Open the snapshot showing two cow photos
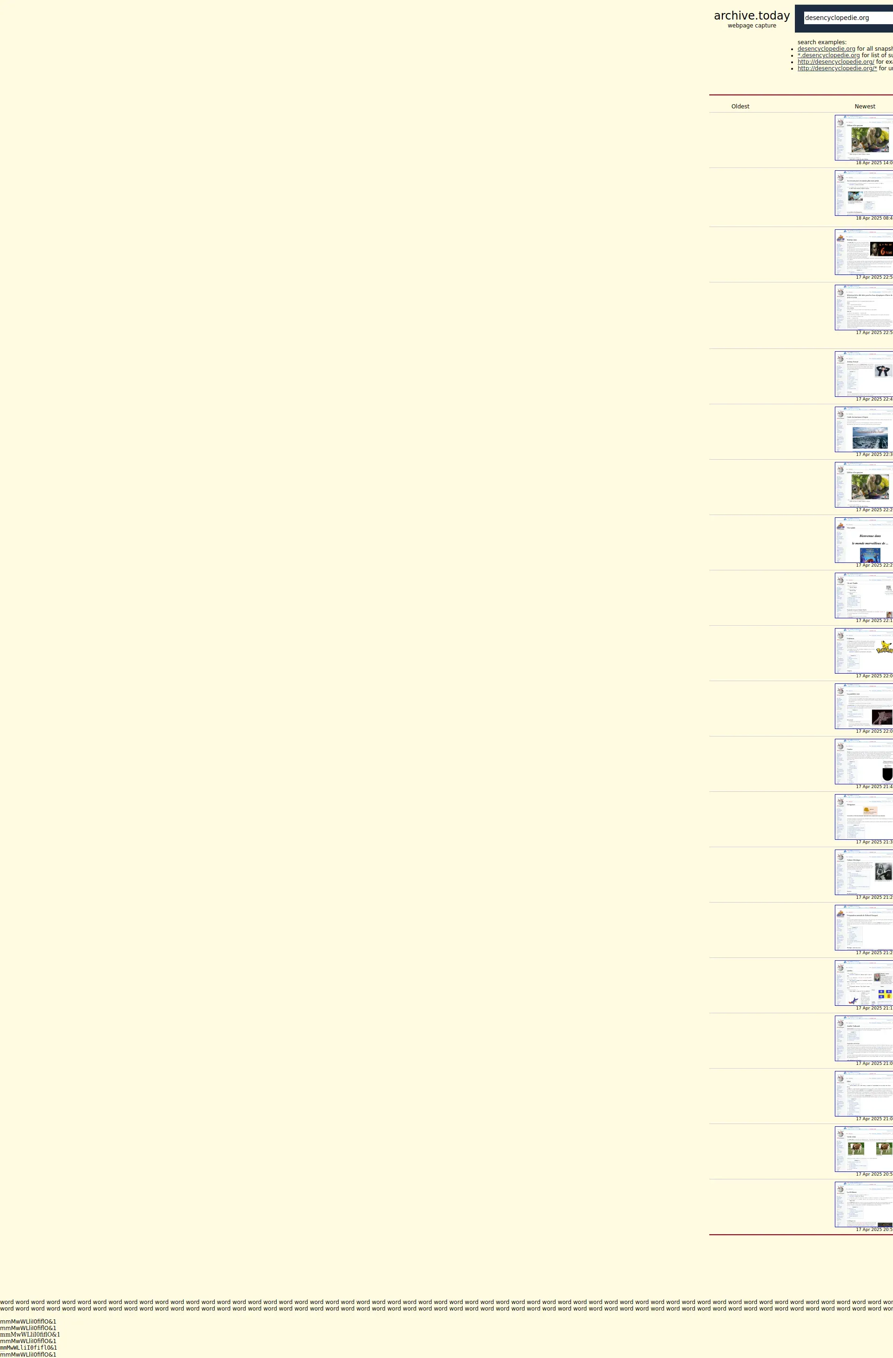893x1358 pixels. pyautogui.click(x=864, y=1149)
